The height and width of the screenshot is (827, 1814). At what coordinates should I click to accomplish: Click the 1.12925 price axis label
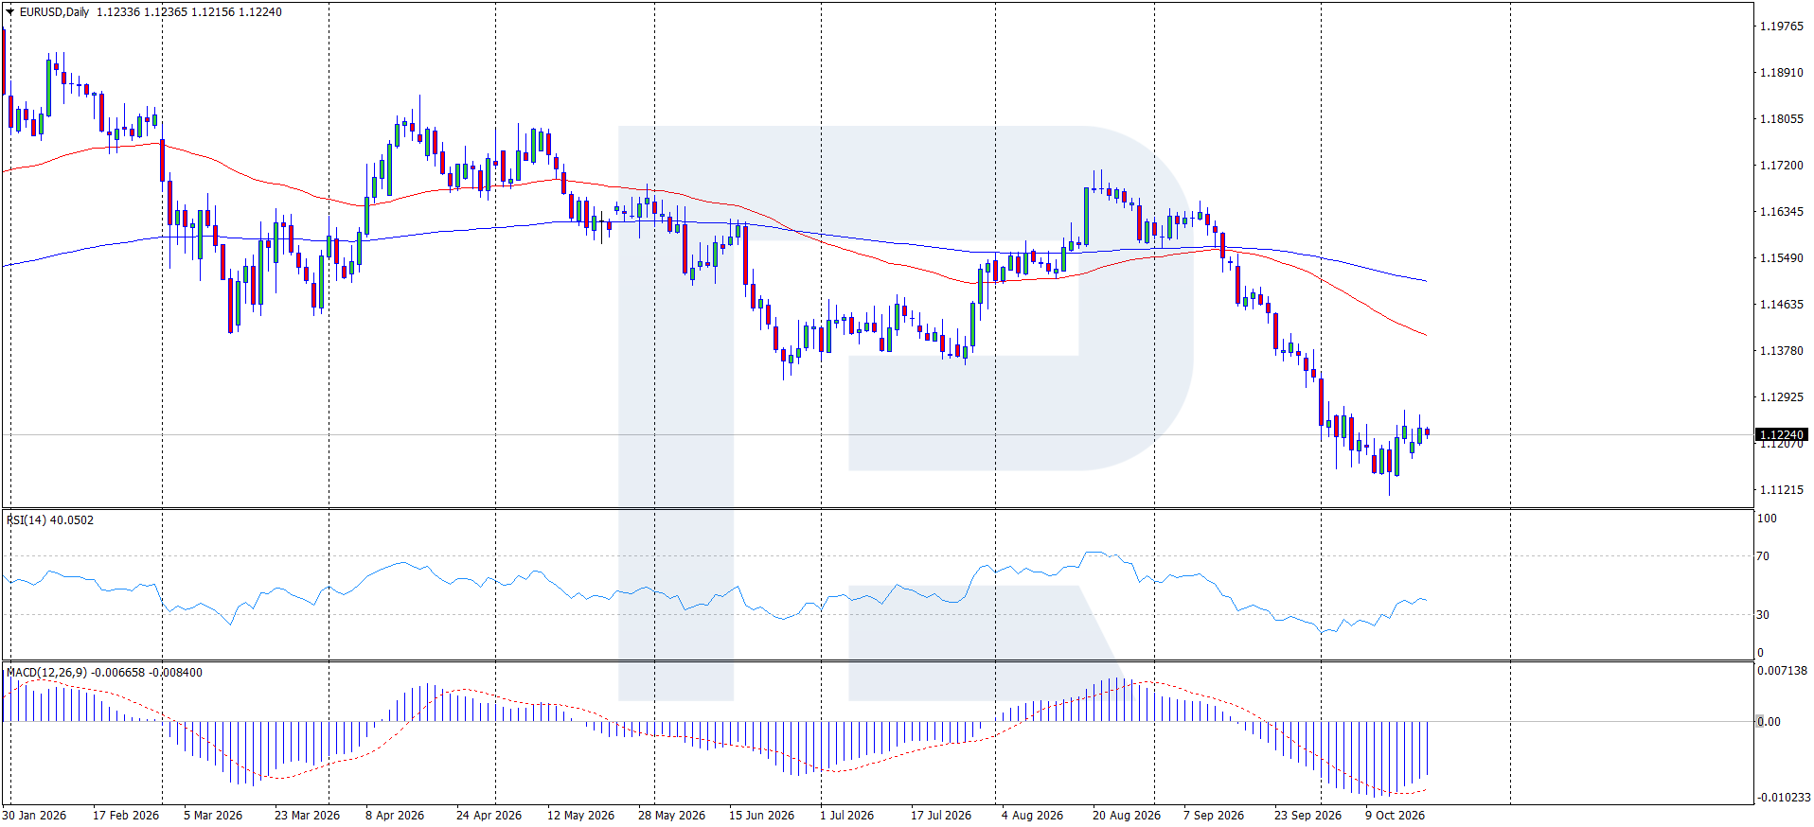pos(1781,397)
